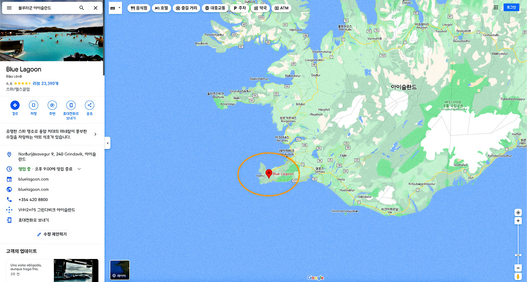Image resolution: width=527 pixels, height=282 pixels.
Task: Click the 휴대전화로 보내기 list row
Action: [51, 220]
